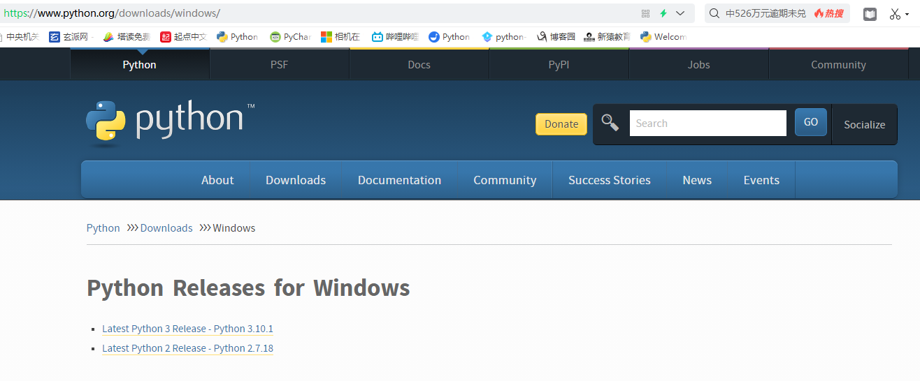Open the 塔读免费 bookmark
The height and width of the screenshot is (381, 920).
tap(126, 37)
